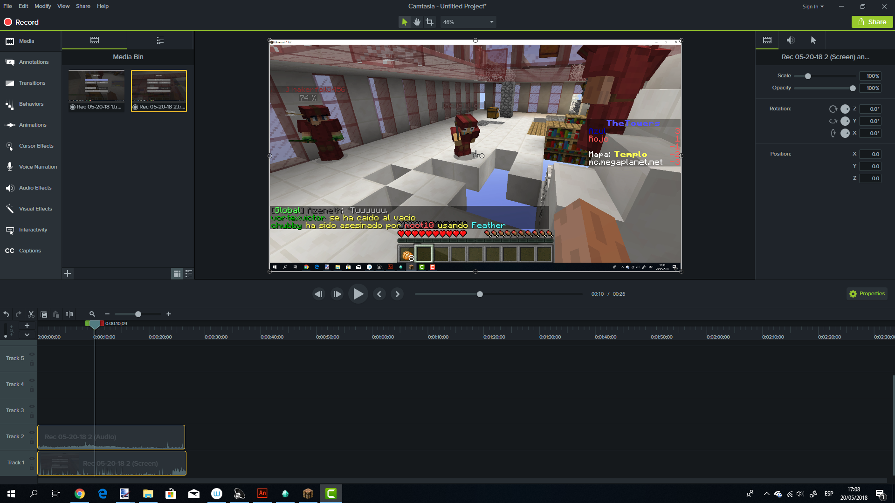The width and height of the screenshot is (895, 503).
Task: Add a new track with plus button
Action: [27, 326]
